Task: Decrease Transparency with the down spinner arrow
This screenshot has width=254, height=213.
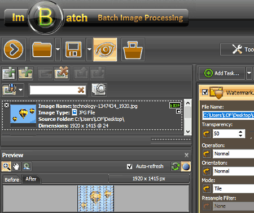Action: (x=240, y=136)
